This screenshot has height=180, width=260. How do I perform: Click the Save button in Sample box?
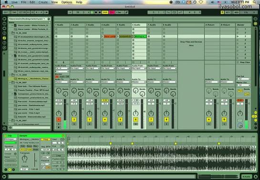pyautogui.click(x=29, y=146)
